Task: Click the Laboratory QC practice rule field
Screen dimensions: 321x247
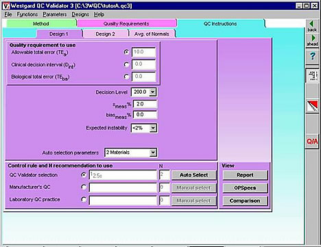Action: (x=123, y=200)
